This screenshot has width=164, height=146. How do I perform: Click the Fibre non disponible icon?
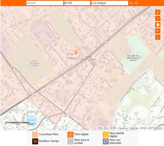(106, 141)
